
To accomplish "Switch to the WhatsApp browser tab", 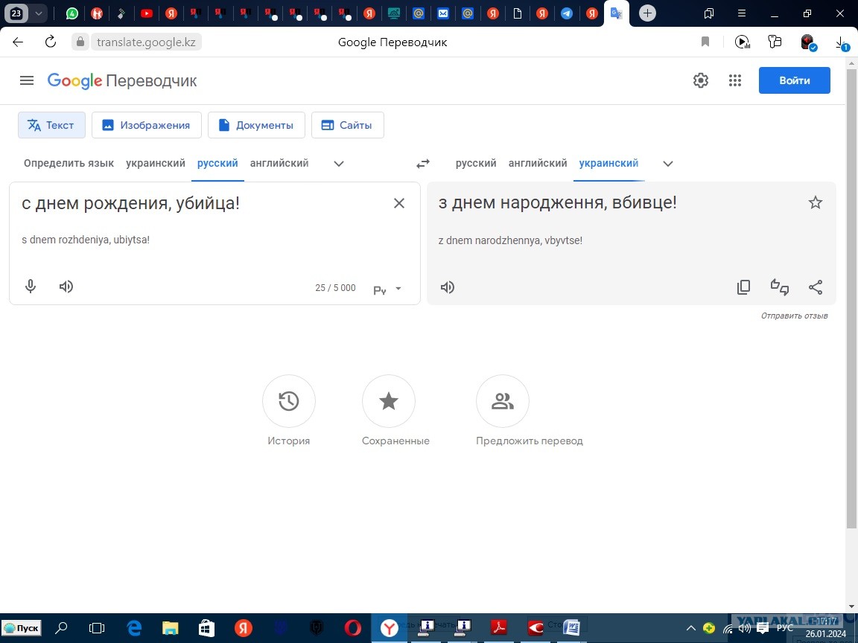I will pos(71,13).
